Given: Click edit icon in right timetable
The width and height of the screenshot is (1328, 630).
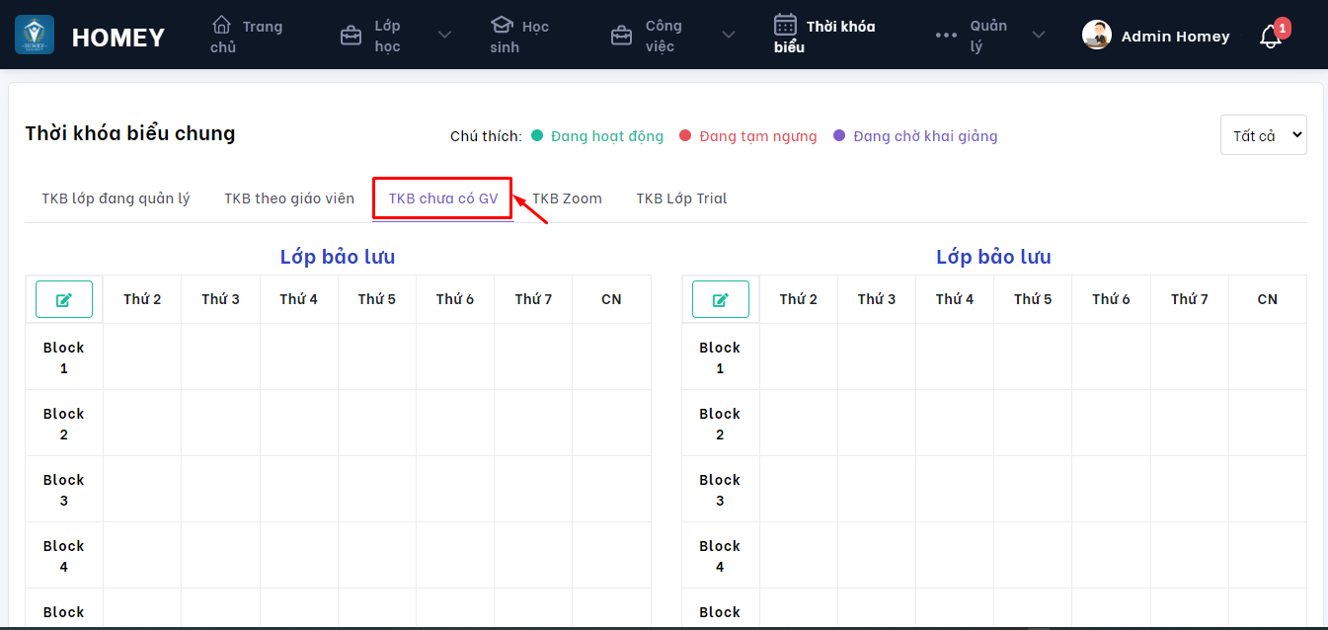Looking at the screenshot, I should click(720, 299).
